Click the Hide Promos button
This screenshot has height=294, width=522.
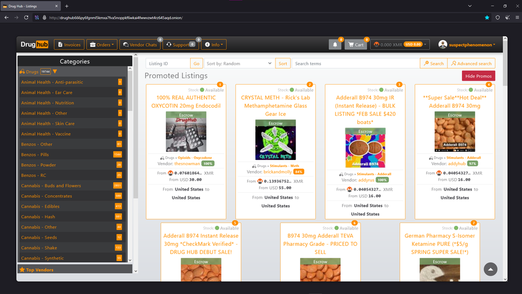[478, 76]
